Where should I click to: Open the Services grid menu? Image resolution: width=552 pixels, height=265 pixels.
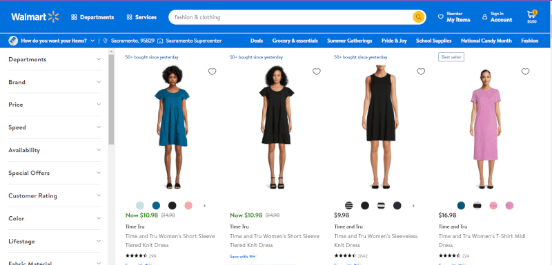(141, 17)
